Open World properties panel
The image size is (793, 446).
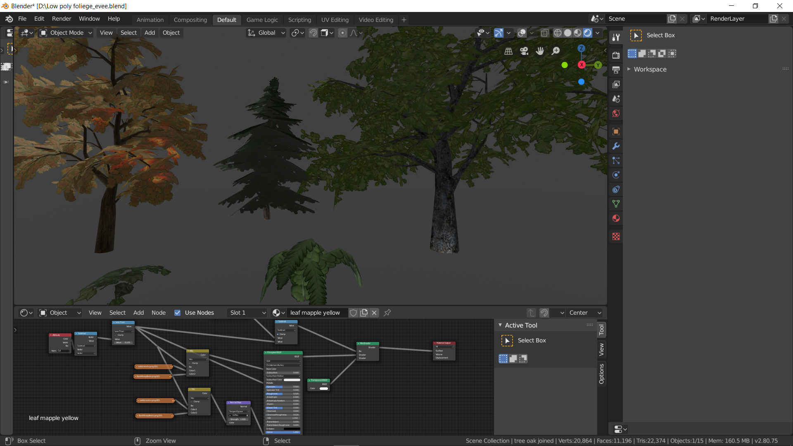coord(616,114)
